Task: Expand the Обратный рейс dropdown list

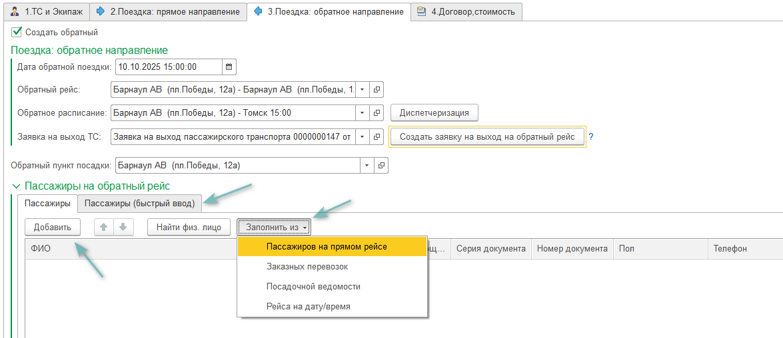Action: 362,90
